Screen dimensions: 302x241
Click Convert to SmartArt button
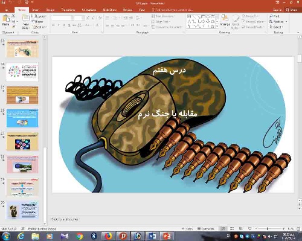click(x=166, y=27)
